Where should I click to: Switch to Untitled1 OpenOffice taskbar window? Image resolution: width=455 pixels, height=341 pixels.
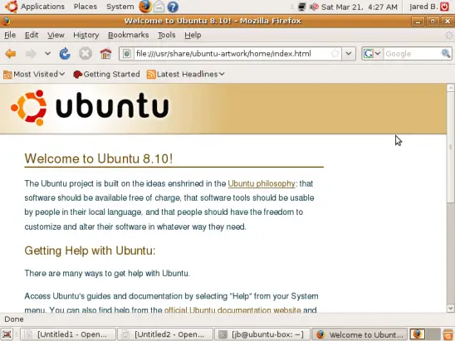68,334
